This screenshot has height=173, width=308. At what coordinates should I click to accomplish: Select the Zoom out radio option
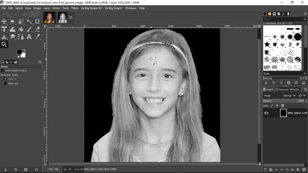point(5,84)
